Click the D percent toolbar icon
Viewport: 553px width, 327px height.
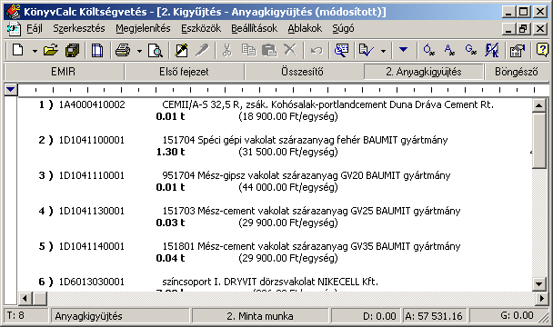pyautogui.click(x=428, y=50)
